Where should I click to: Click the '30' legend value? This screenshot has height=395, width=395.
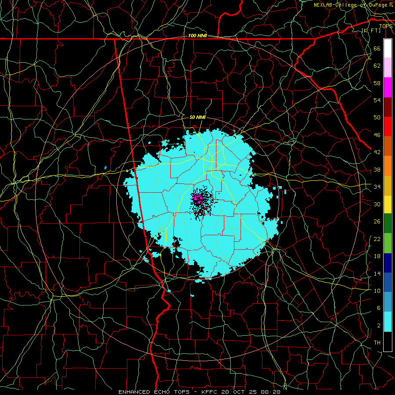(x=377, y=204)
